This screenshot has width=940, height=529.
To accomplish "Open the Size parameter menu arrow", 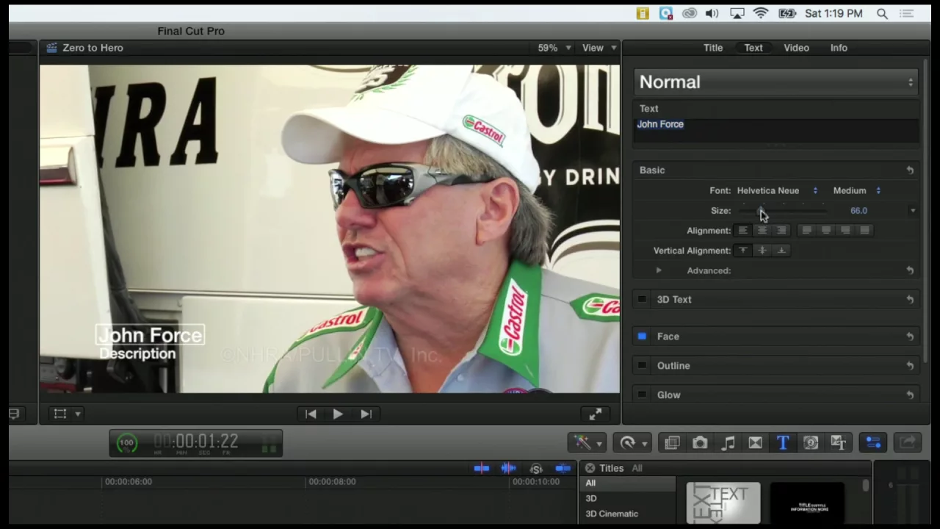I will pyautogui.click(x=913, y=211).
